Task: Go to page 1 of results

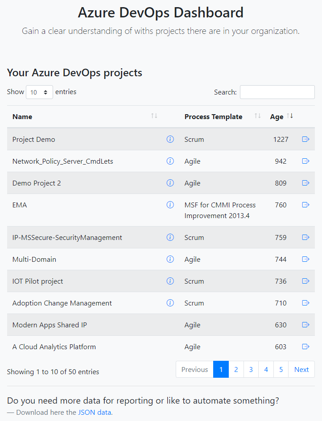Action: (221, 369)
